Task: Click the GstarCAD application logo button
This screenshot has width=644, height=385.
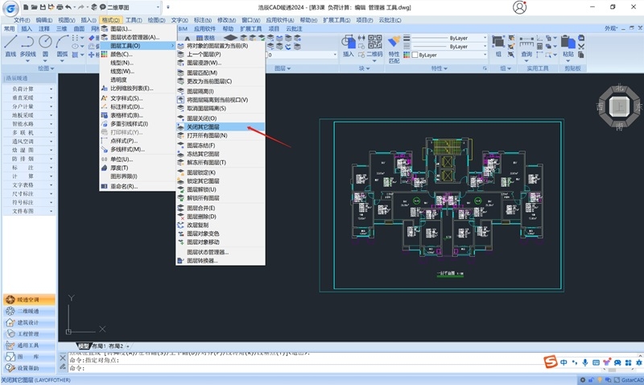Action: [x=10, y=9]
